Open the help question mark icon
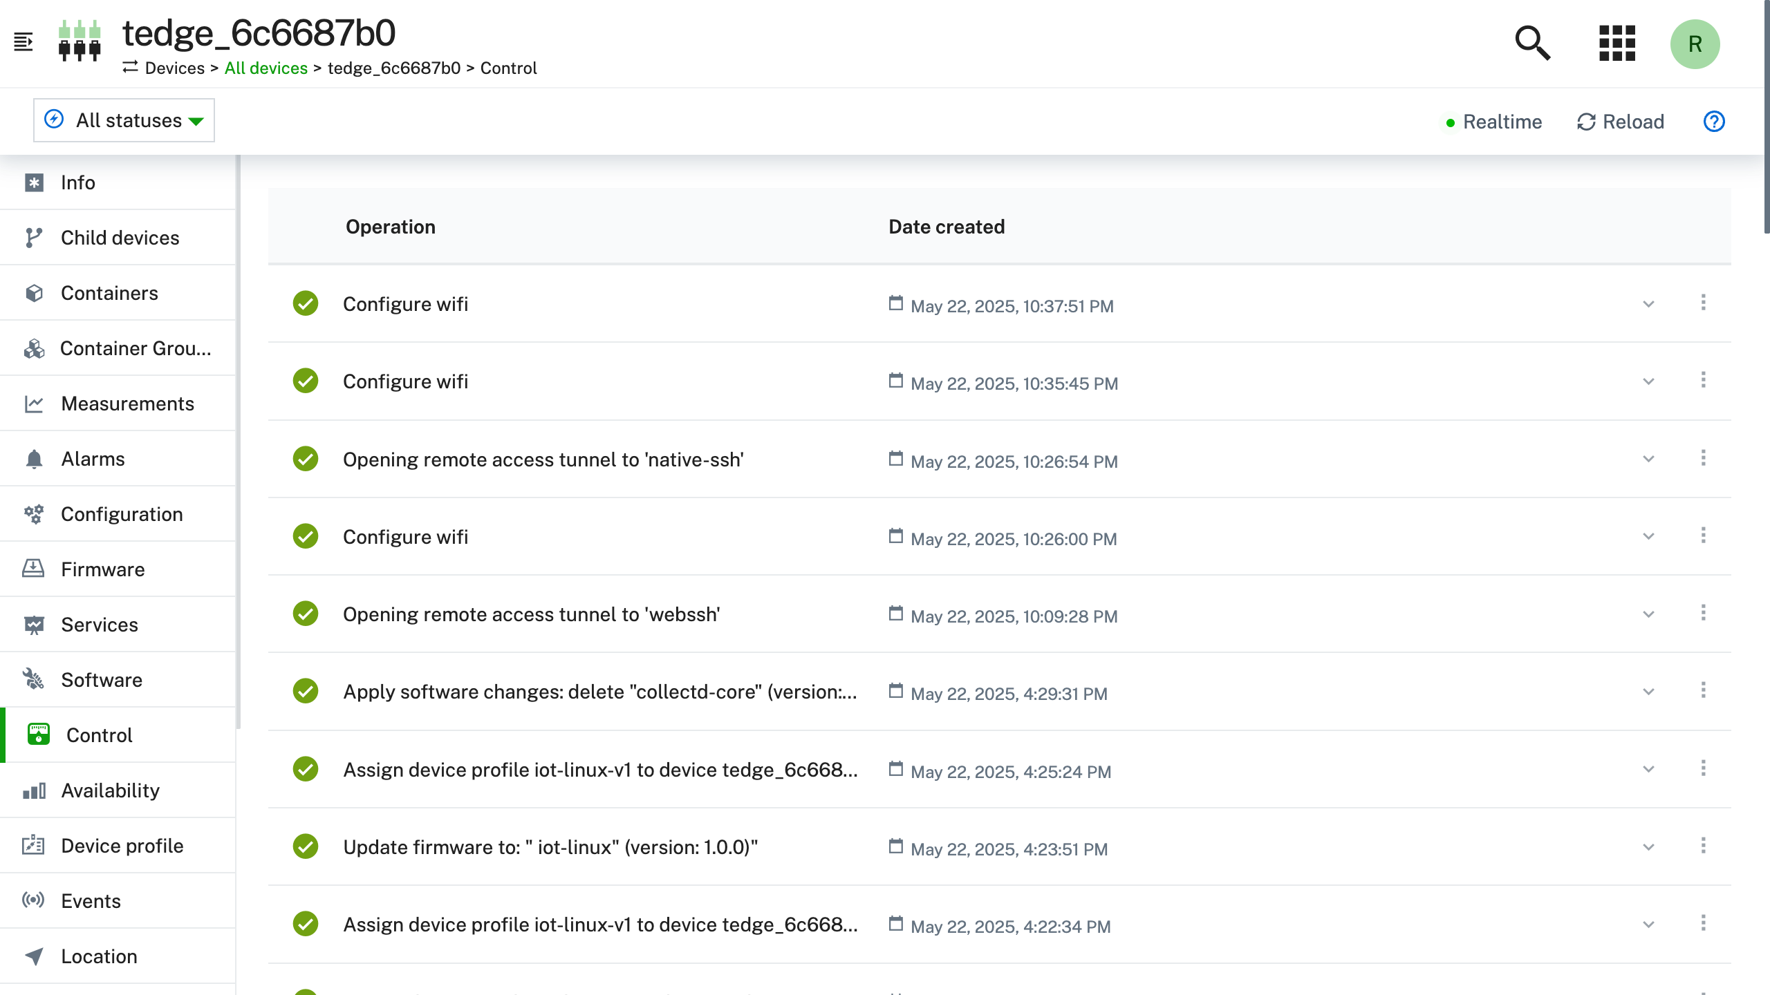Screen dimensions: 1770x995 (1714, 122)
